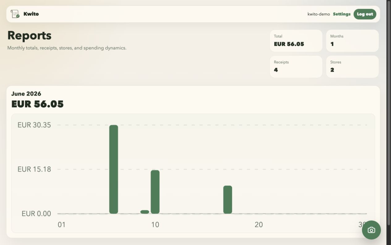
Task: Click the kwito-demo username
Action: [x=319, y=14]
